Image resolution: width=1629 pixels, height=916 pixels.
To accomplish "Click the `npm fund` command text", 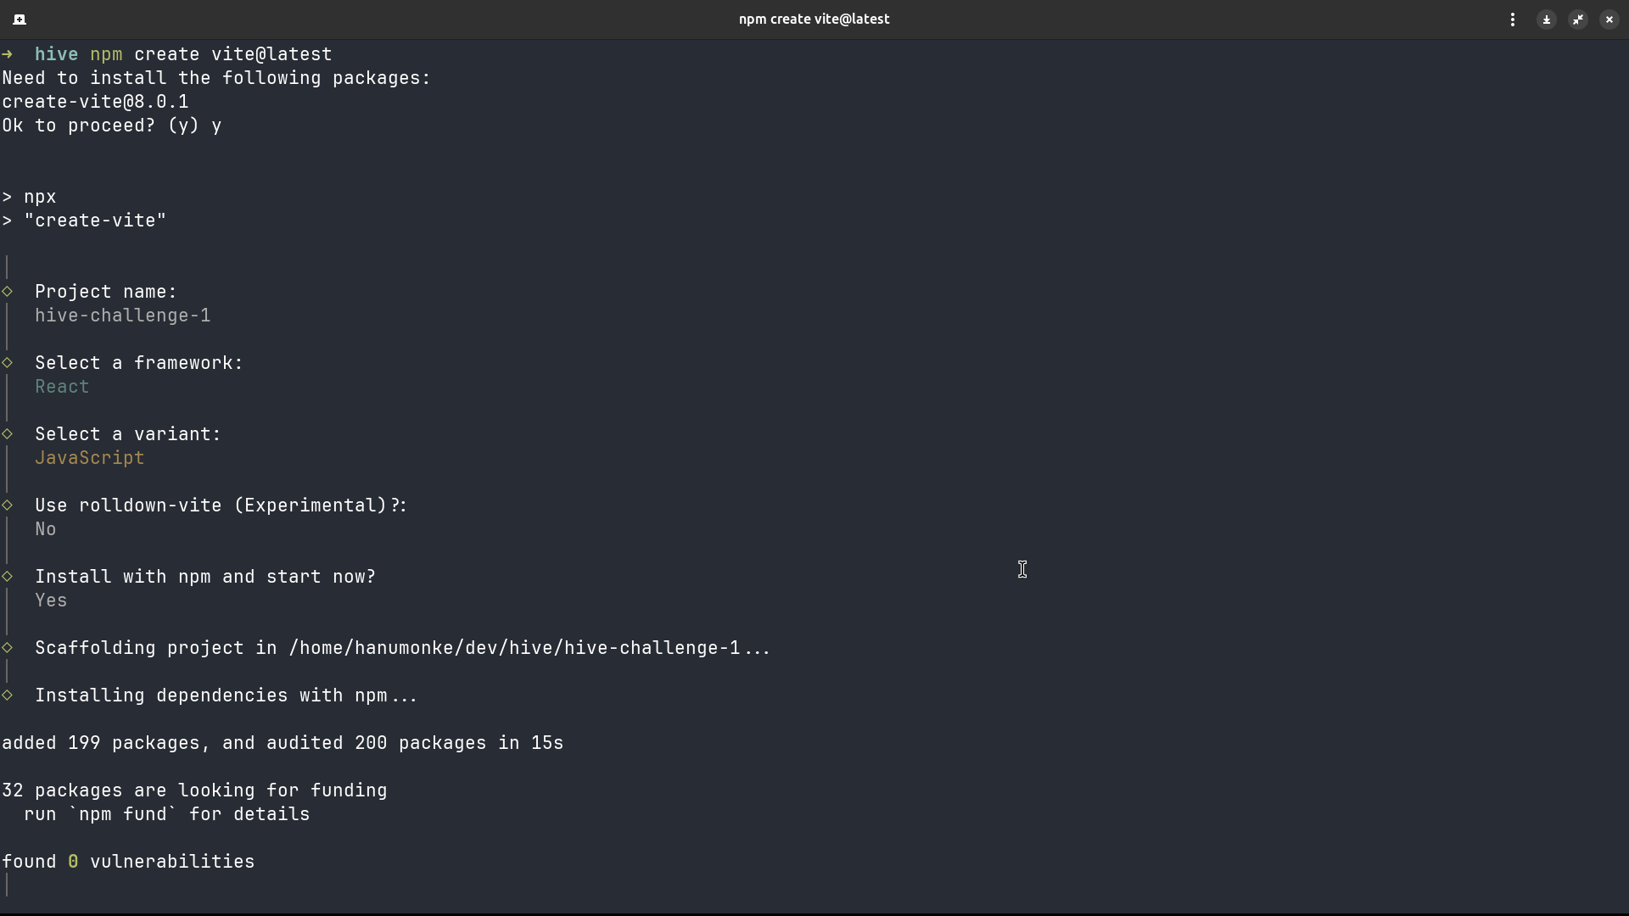I will click(x=123, y=814).
